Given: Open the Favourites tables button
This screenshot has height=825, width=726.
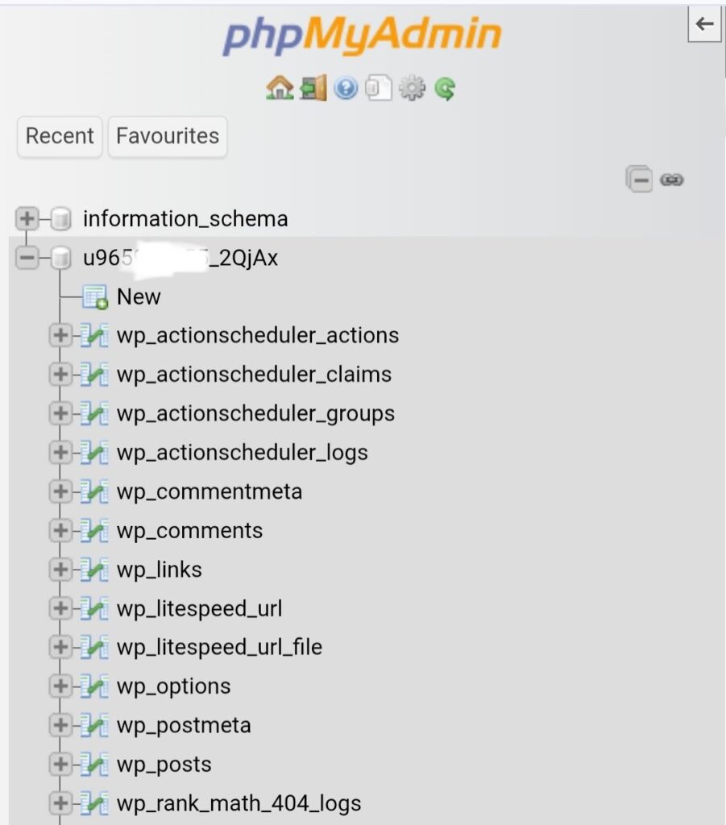Looking at the screenshot, I should tap(168, 136).
